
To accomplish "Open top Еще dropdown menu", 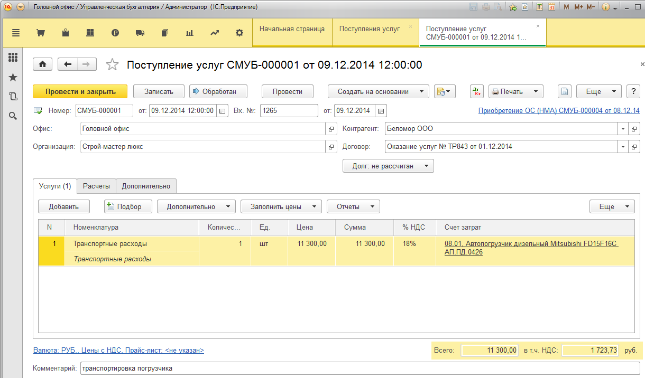I will pos(598,91).
